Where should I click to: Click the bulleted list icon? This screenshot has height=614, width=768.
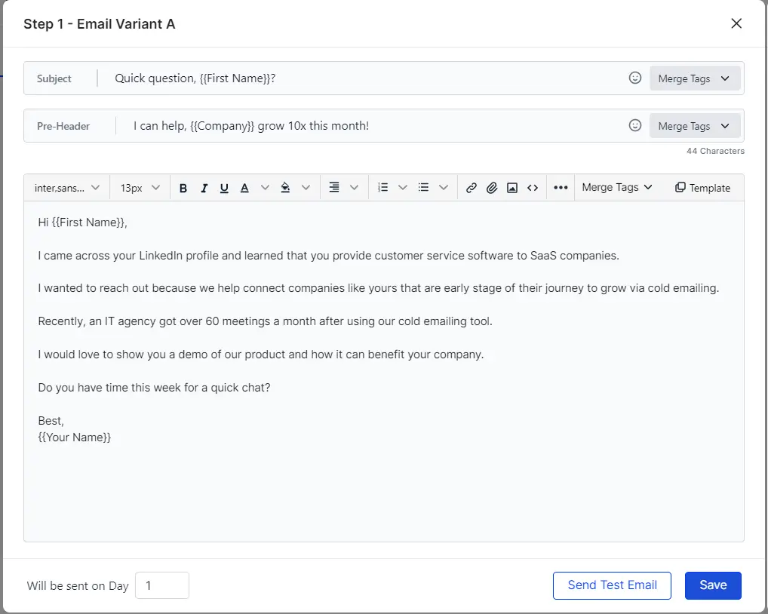424,188
